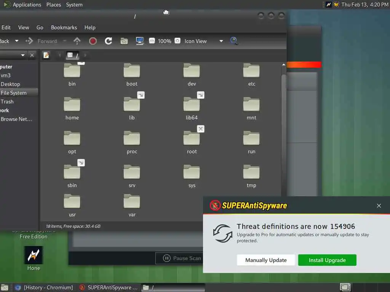The height and width of the screenshot is (292, 390).
Task: Go up to the parent folder
Action: tap(77, 41)
